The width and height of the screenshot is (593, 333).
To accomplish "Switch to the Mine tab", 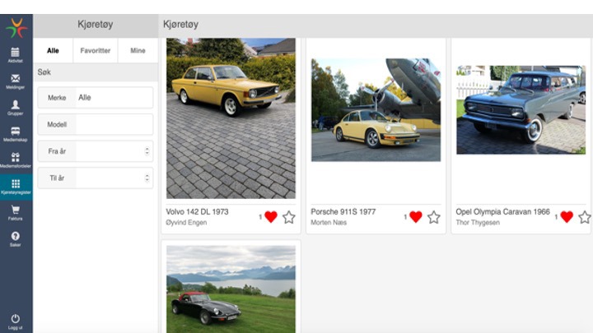I will (138, 51).
